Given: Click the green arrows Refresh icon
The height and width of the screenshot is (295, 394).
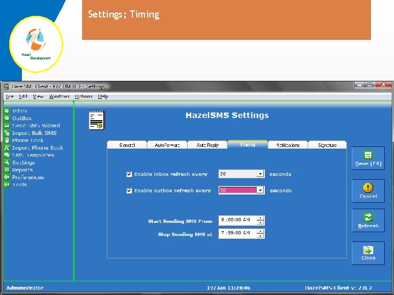Looking at the screenshot, I should (368, 217).
